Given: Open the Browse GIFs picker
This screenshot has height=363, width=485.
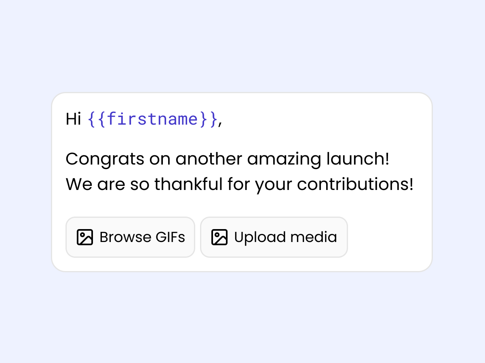Looking at the screenshot, I should pos(130,237).
